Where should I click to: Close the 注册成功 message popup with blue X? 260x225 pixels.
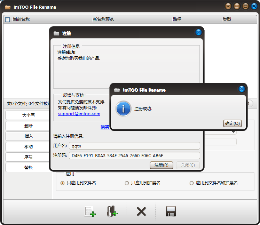[x=242, y=89]
